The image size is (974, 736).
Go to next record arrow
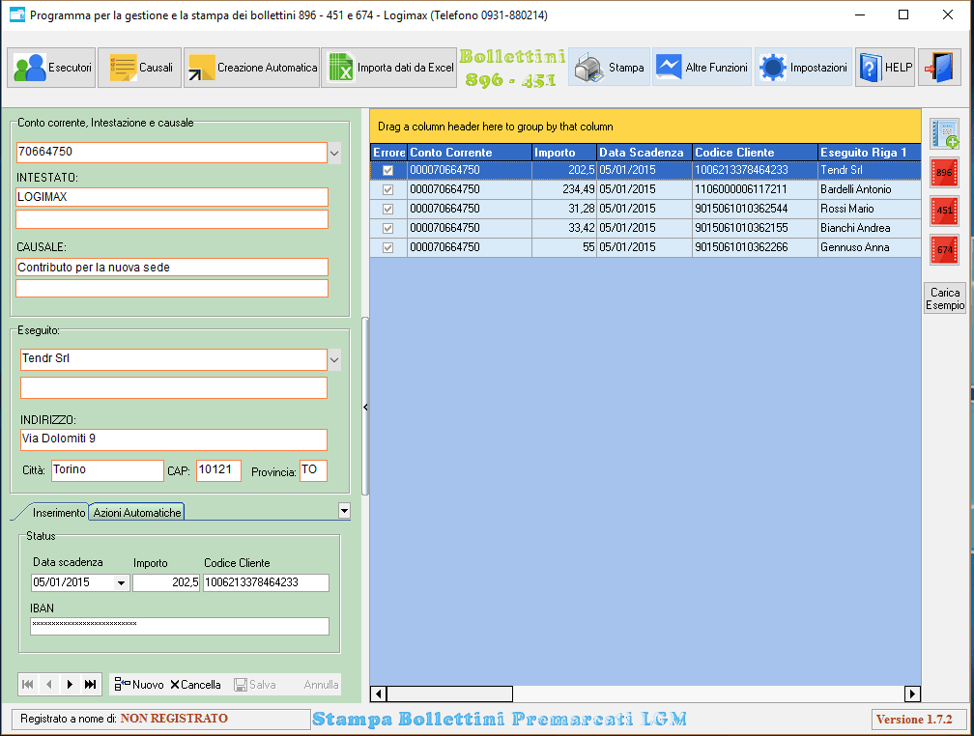click(70, 685)
